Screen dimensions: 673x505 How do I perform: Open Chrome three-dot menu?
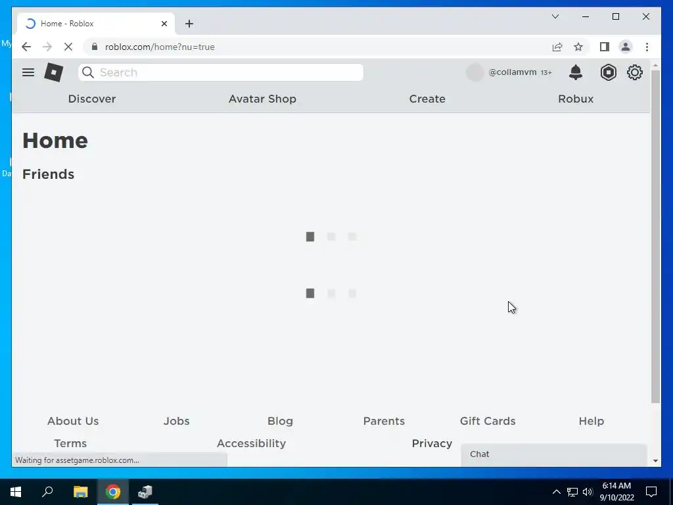point(647,47)
